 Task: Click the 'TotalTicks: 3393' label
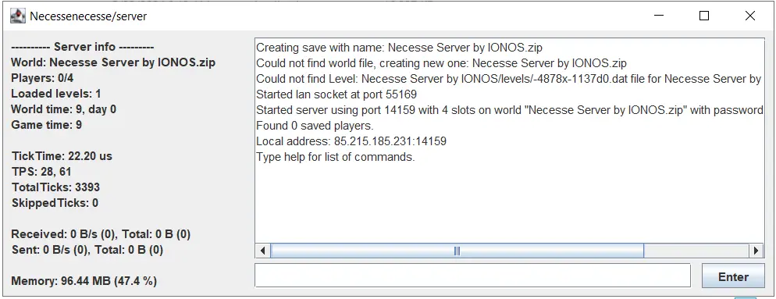tap(55, 187)
